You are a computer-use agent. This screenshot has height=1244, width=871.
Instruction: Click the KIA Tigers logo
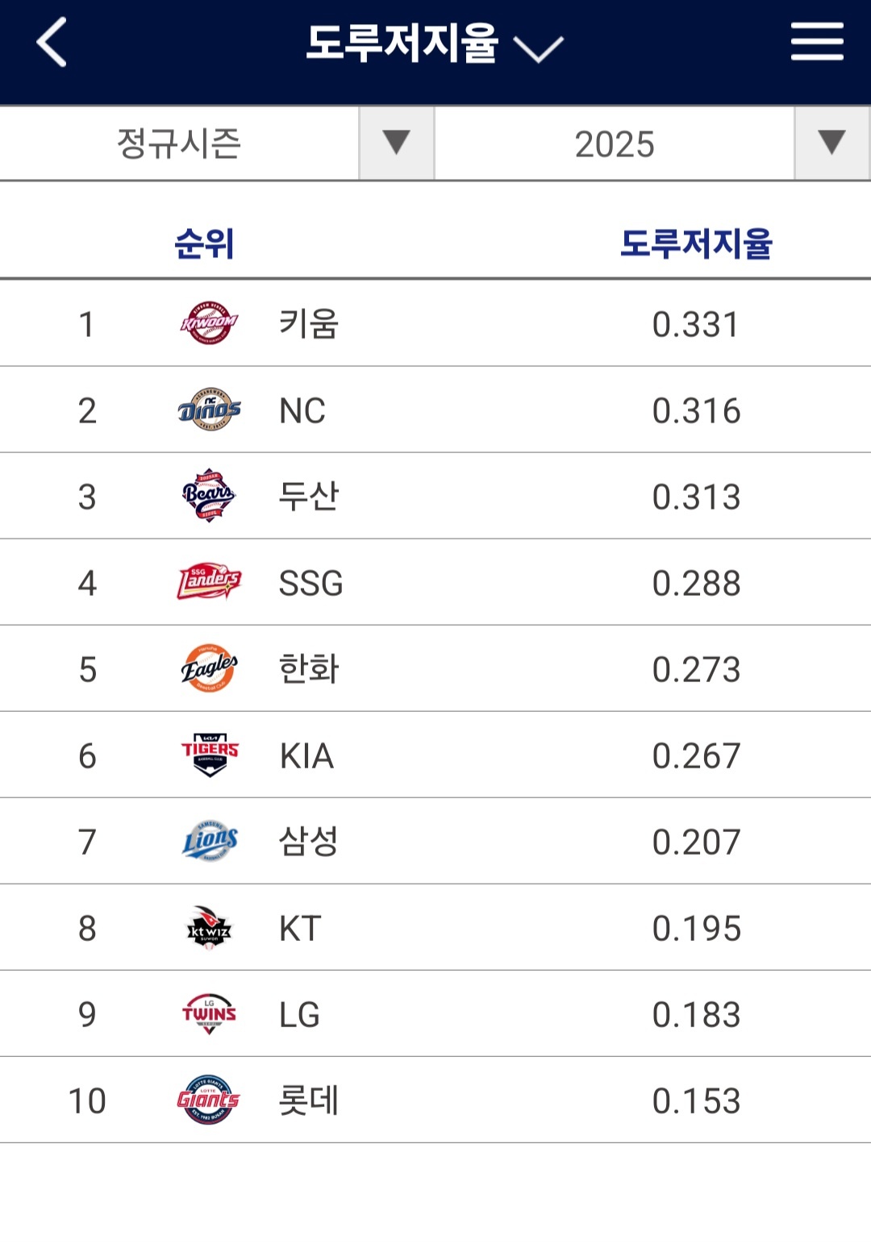click(x=209, y=755)
